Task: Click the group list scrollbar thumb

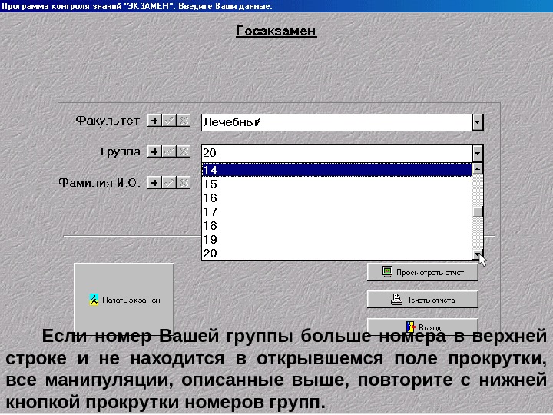Action: coord(478,212)
